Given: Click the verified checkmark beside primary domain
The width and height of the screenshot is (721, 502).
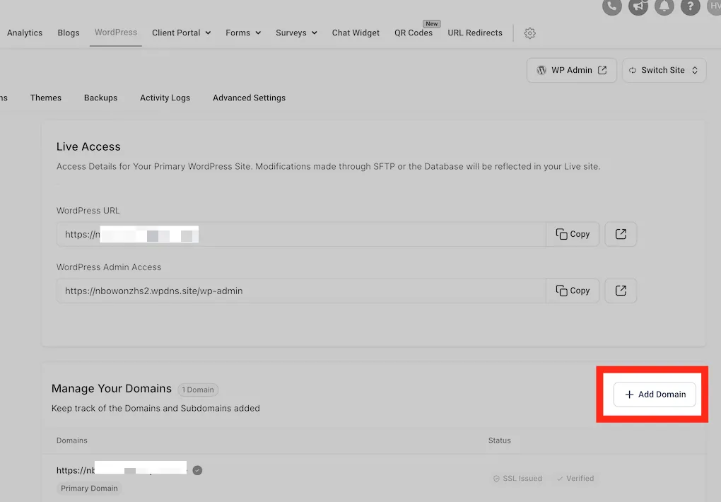Looking at the screenshot, I should coord(197,470).
